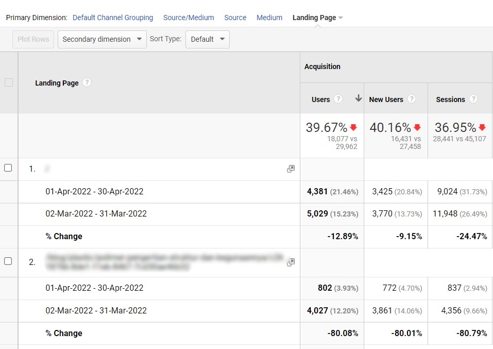Click the -80.79% sessions change
The width and height of the screenshot is (493, 349).
[x=471, y=333]
